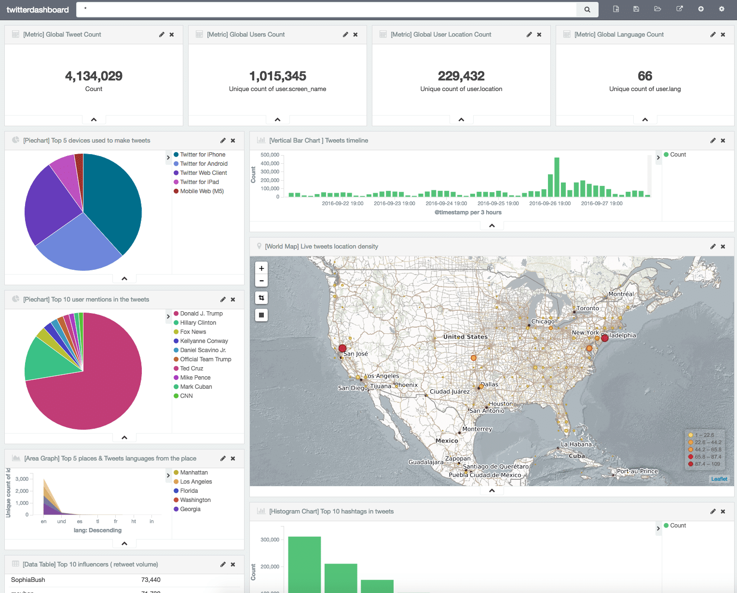Edit the Tweets timeline bar chart
Image resolution: width=737 pixels, height=593 pixels.
(713, 141)
